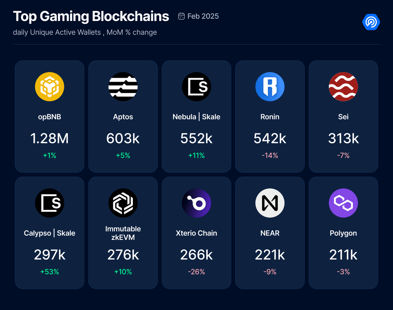Viewport: 393px width, 310px height.
Task: Click the Calypso Skale logo icon
Action: [49, 203]
